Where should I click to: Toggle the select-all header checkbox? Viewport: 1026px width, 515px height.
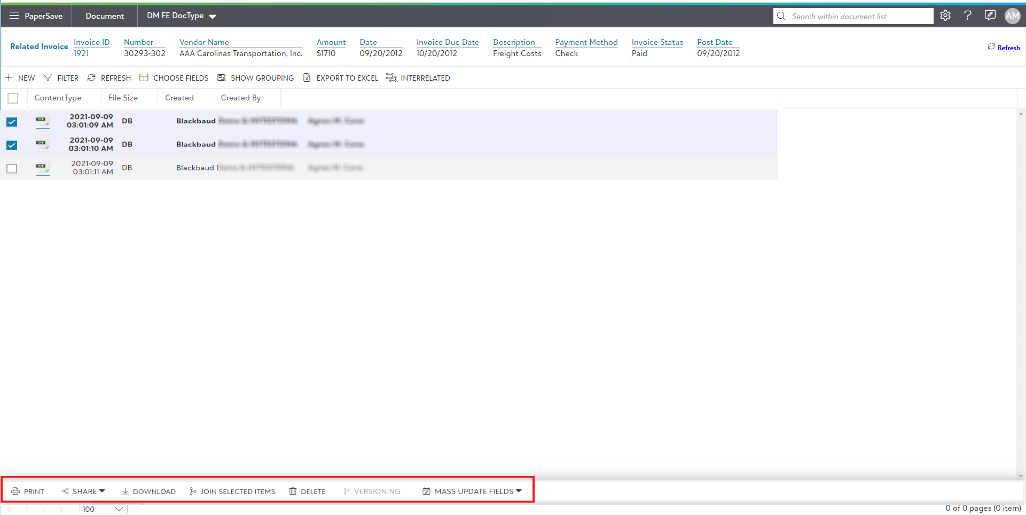coord(13,98)
